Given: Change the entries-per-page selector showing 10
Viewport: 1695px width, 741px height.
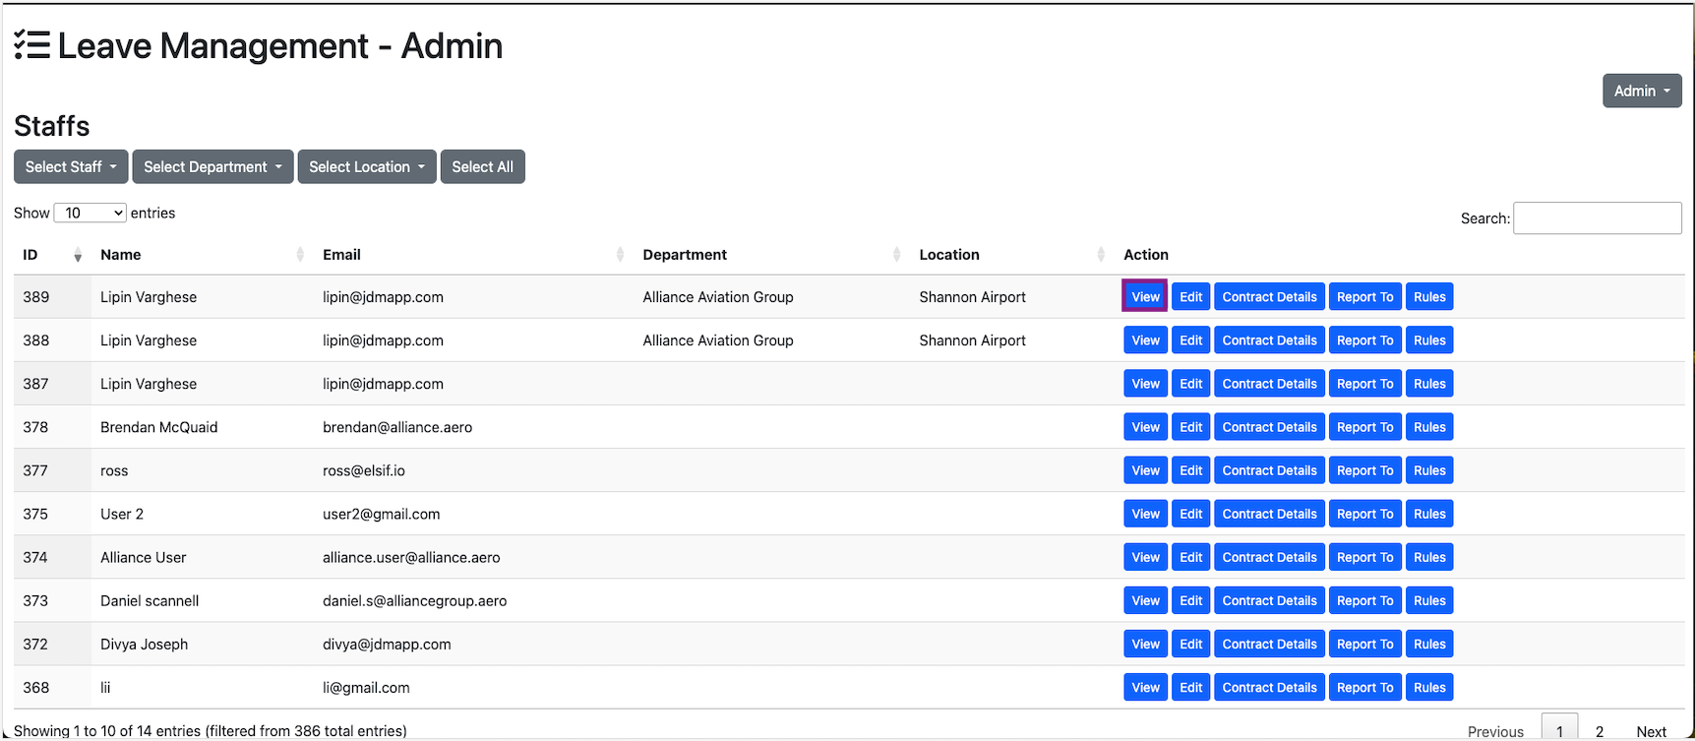Looking at the screenshot, I should point(91,214).
